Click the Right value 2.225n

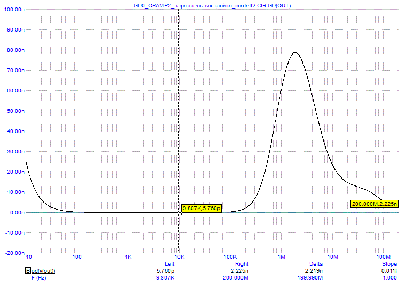tap(240, 270)
